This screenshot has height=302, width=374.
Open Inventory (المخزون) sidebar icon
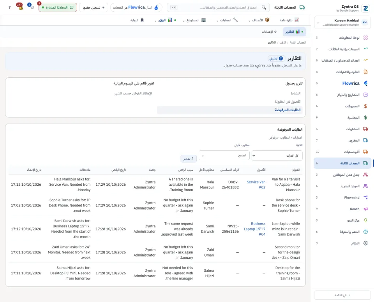click(x=365, y=140)
